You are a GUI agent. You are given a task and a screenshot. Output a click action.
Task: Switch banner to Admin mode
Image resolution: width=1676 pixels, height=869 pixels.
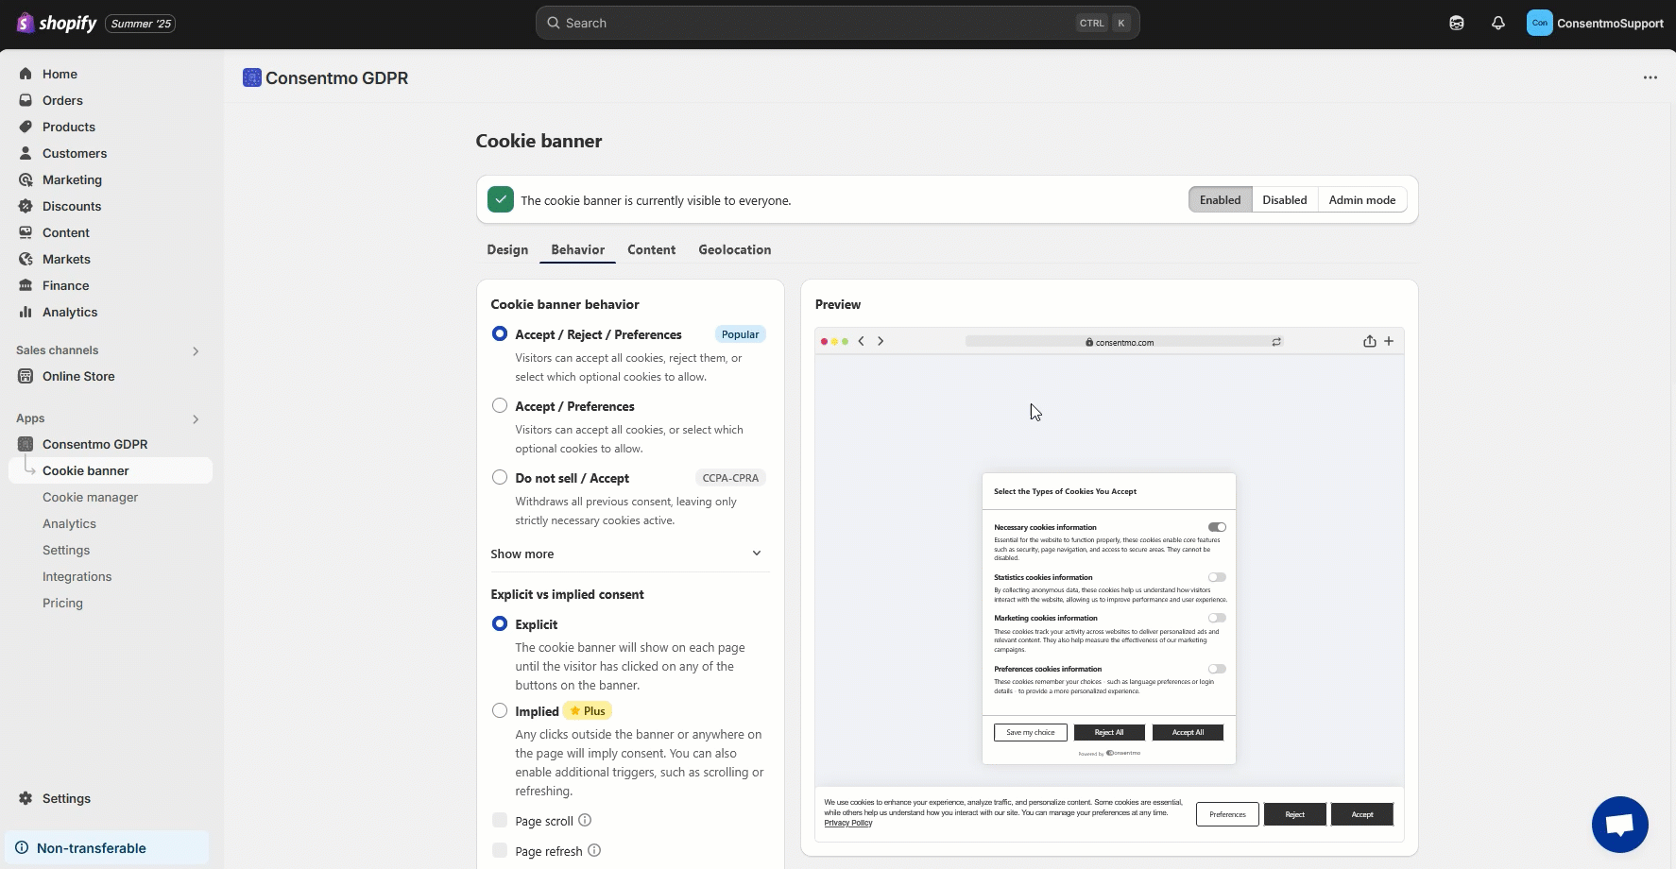pyautogui.click(x=1362, y=199)
